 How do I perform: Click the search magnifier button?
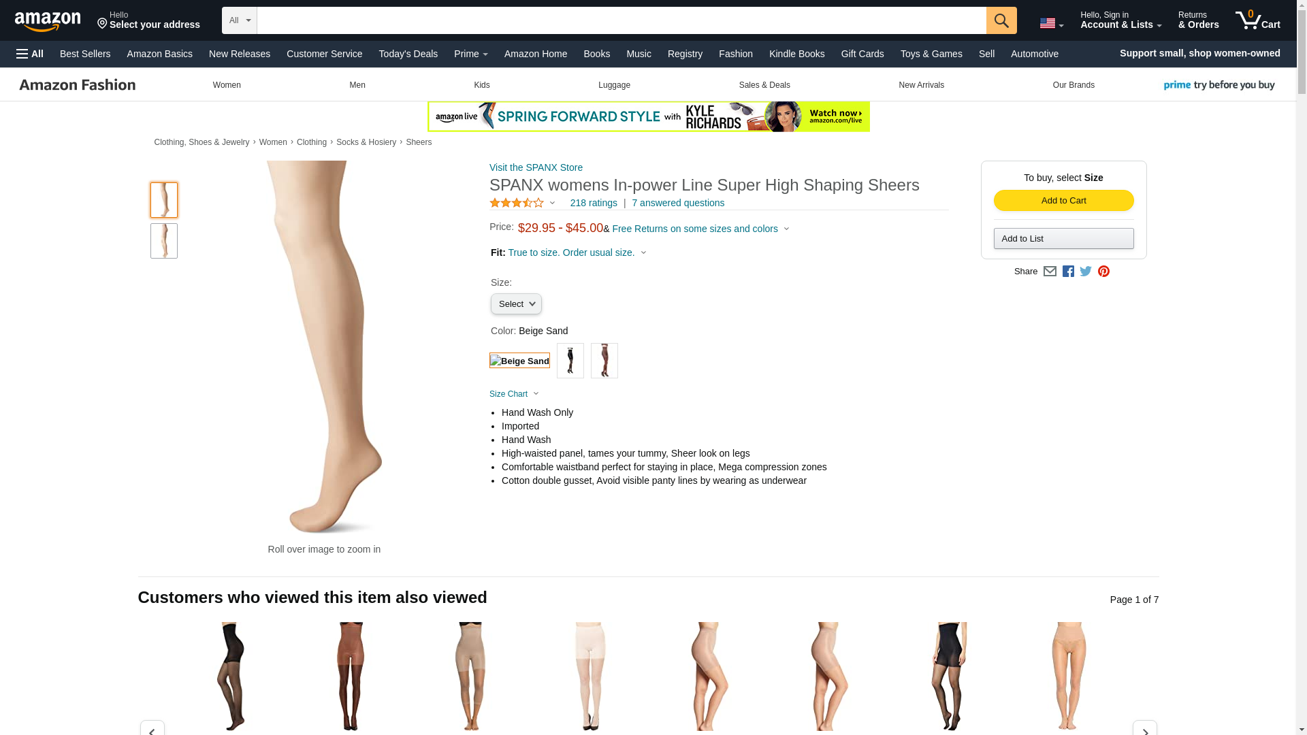pyautogui.click(x=1001, y=20)
